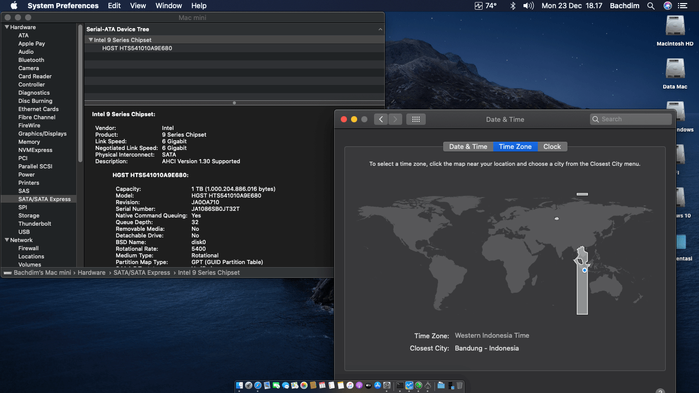The image size is (699, 393).
Task: Open Spotlight search in the menu bar
Action: pos(651,6)
